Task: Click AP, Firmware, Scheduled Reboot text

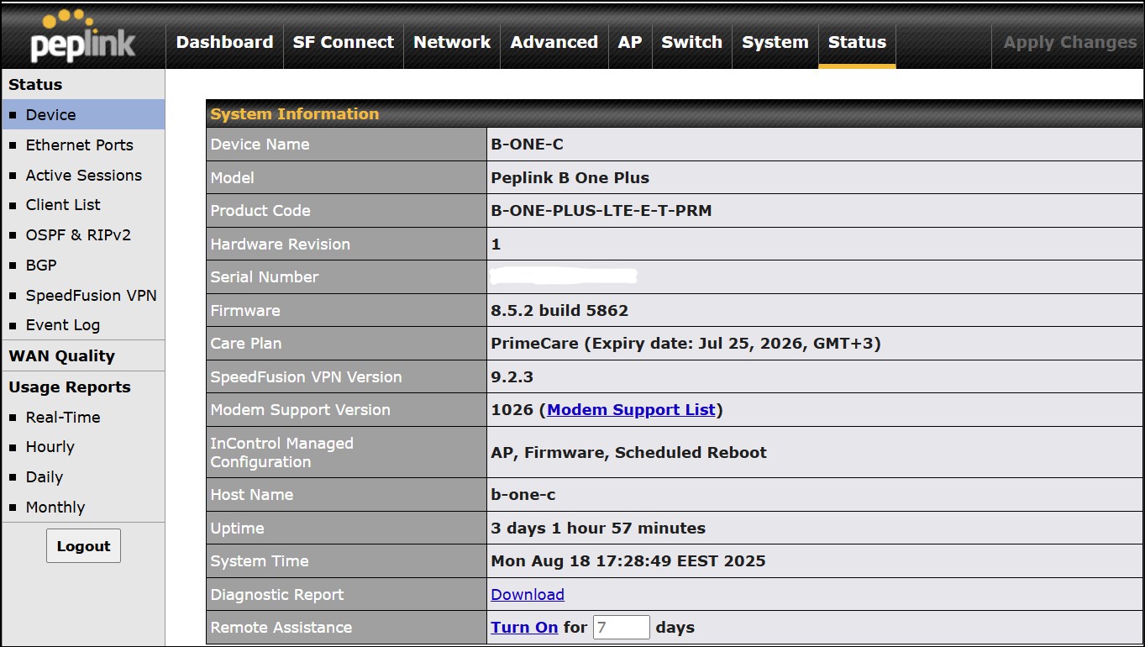Action: pyautogui.click(x=628, y=453)
